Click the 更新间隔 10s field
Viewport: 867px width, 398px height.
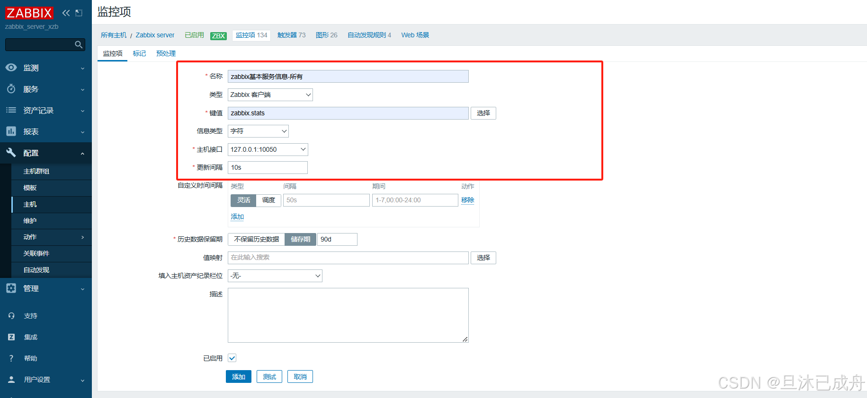pyautogui.click(x=268, y=167)
